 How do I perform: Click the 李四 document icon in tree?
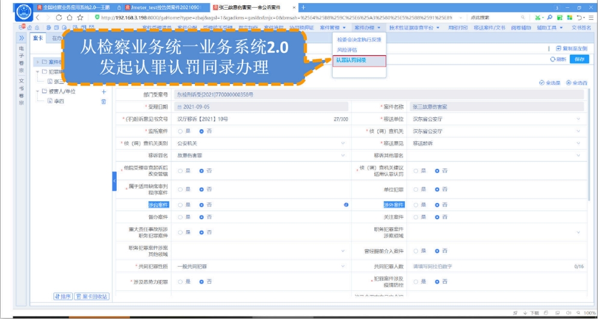point(49,102)
